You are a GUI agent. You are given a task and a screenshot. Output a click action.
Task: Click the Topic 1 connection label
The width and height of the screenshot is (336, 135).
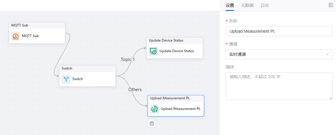click(128, 60)
